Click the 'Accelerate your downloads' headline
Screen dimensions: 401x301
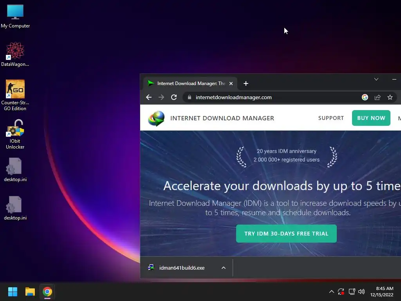282,186
